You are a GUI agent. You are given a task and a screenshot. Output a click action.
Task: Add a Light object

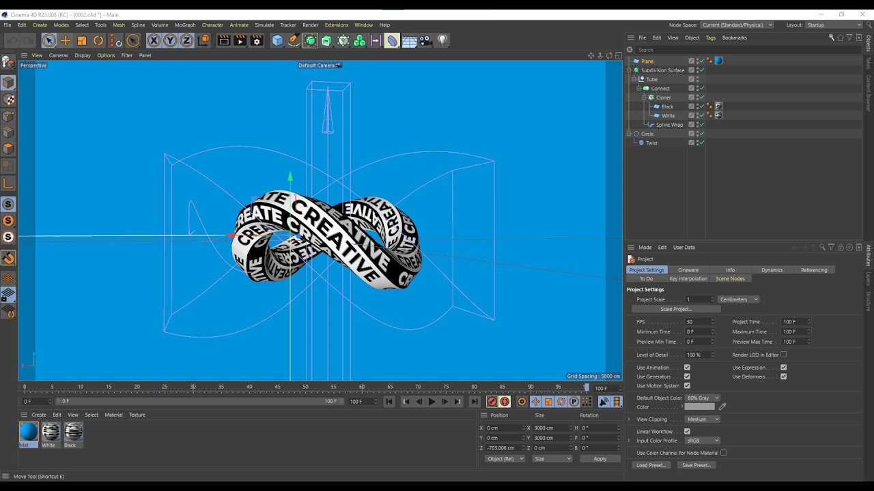[442, 41]
